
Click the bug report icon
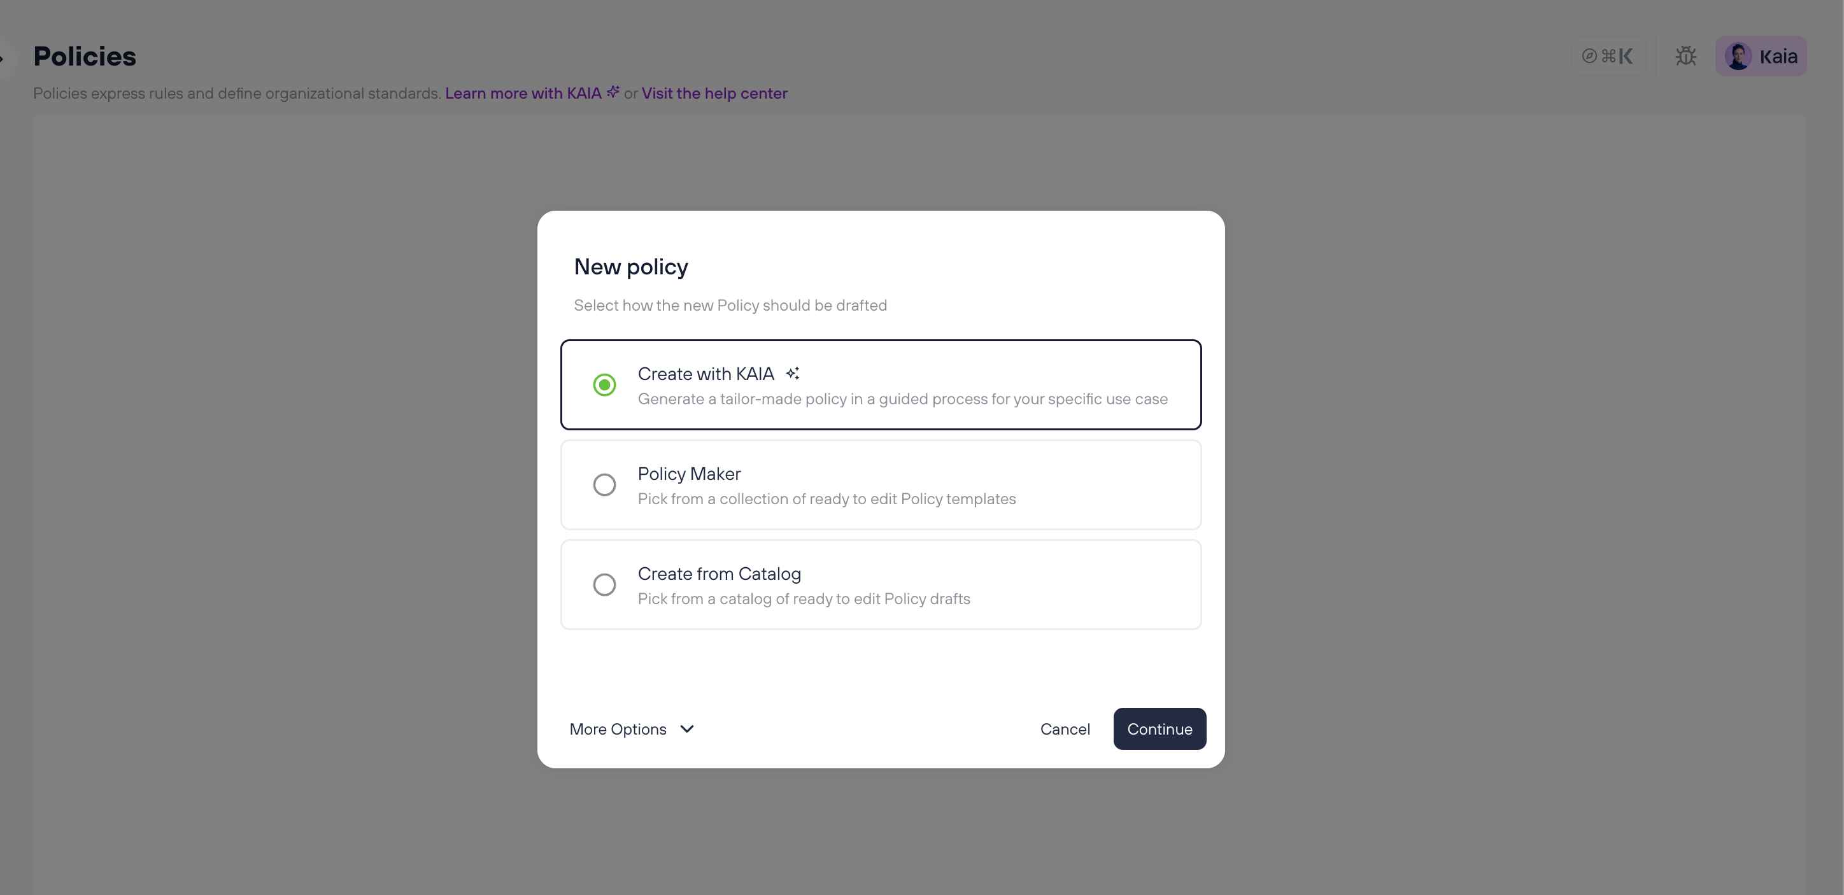[1686, 56]
